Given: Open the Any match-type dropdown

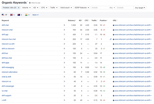Looking at the screenshot, I should [x=112, y=8].
